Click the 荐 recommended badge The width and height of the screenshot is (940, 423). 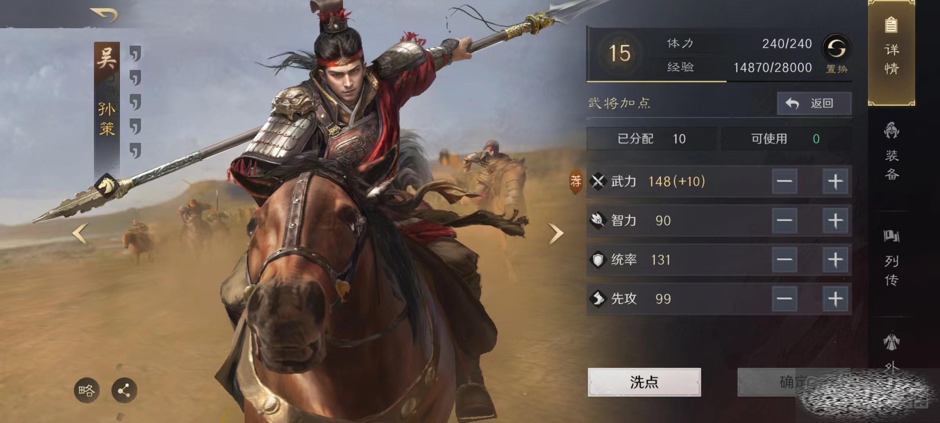[x=576, y=182]
